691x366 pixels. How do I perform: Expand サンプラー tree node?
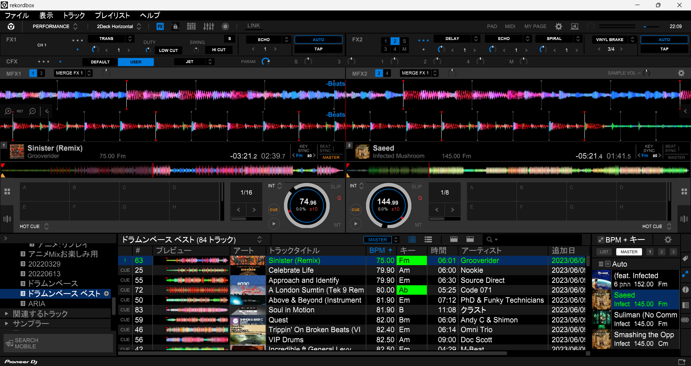[6, 323]
